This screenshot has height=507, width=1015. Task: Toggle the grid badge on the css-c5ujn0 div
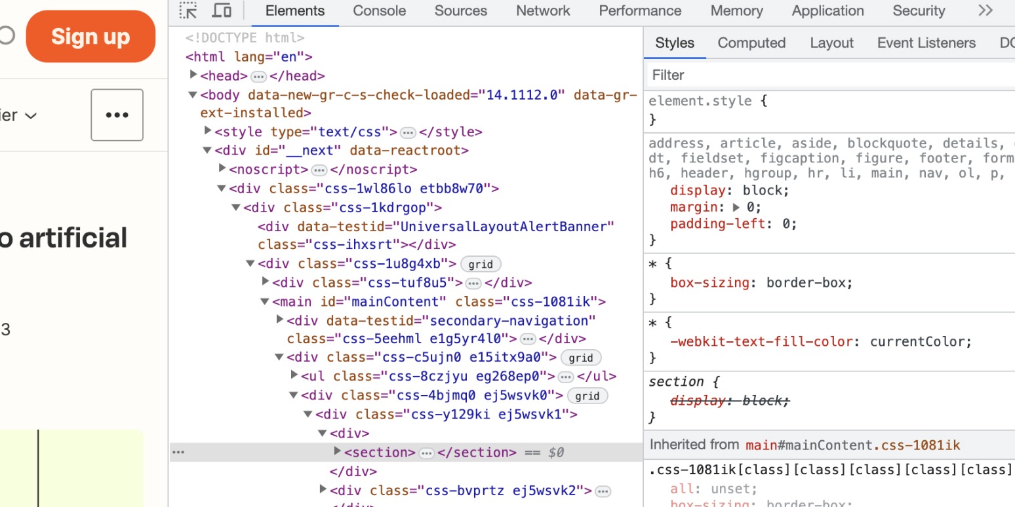[x=581, y=358]
